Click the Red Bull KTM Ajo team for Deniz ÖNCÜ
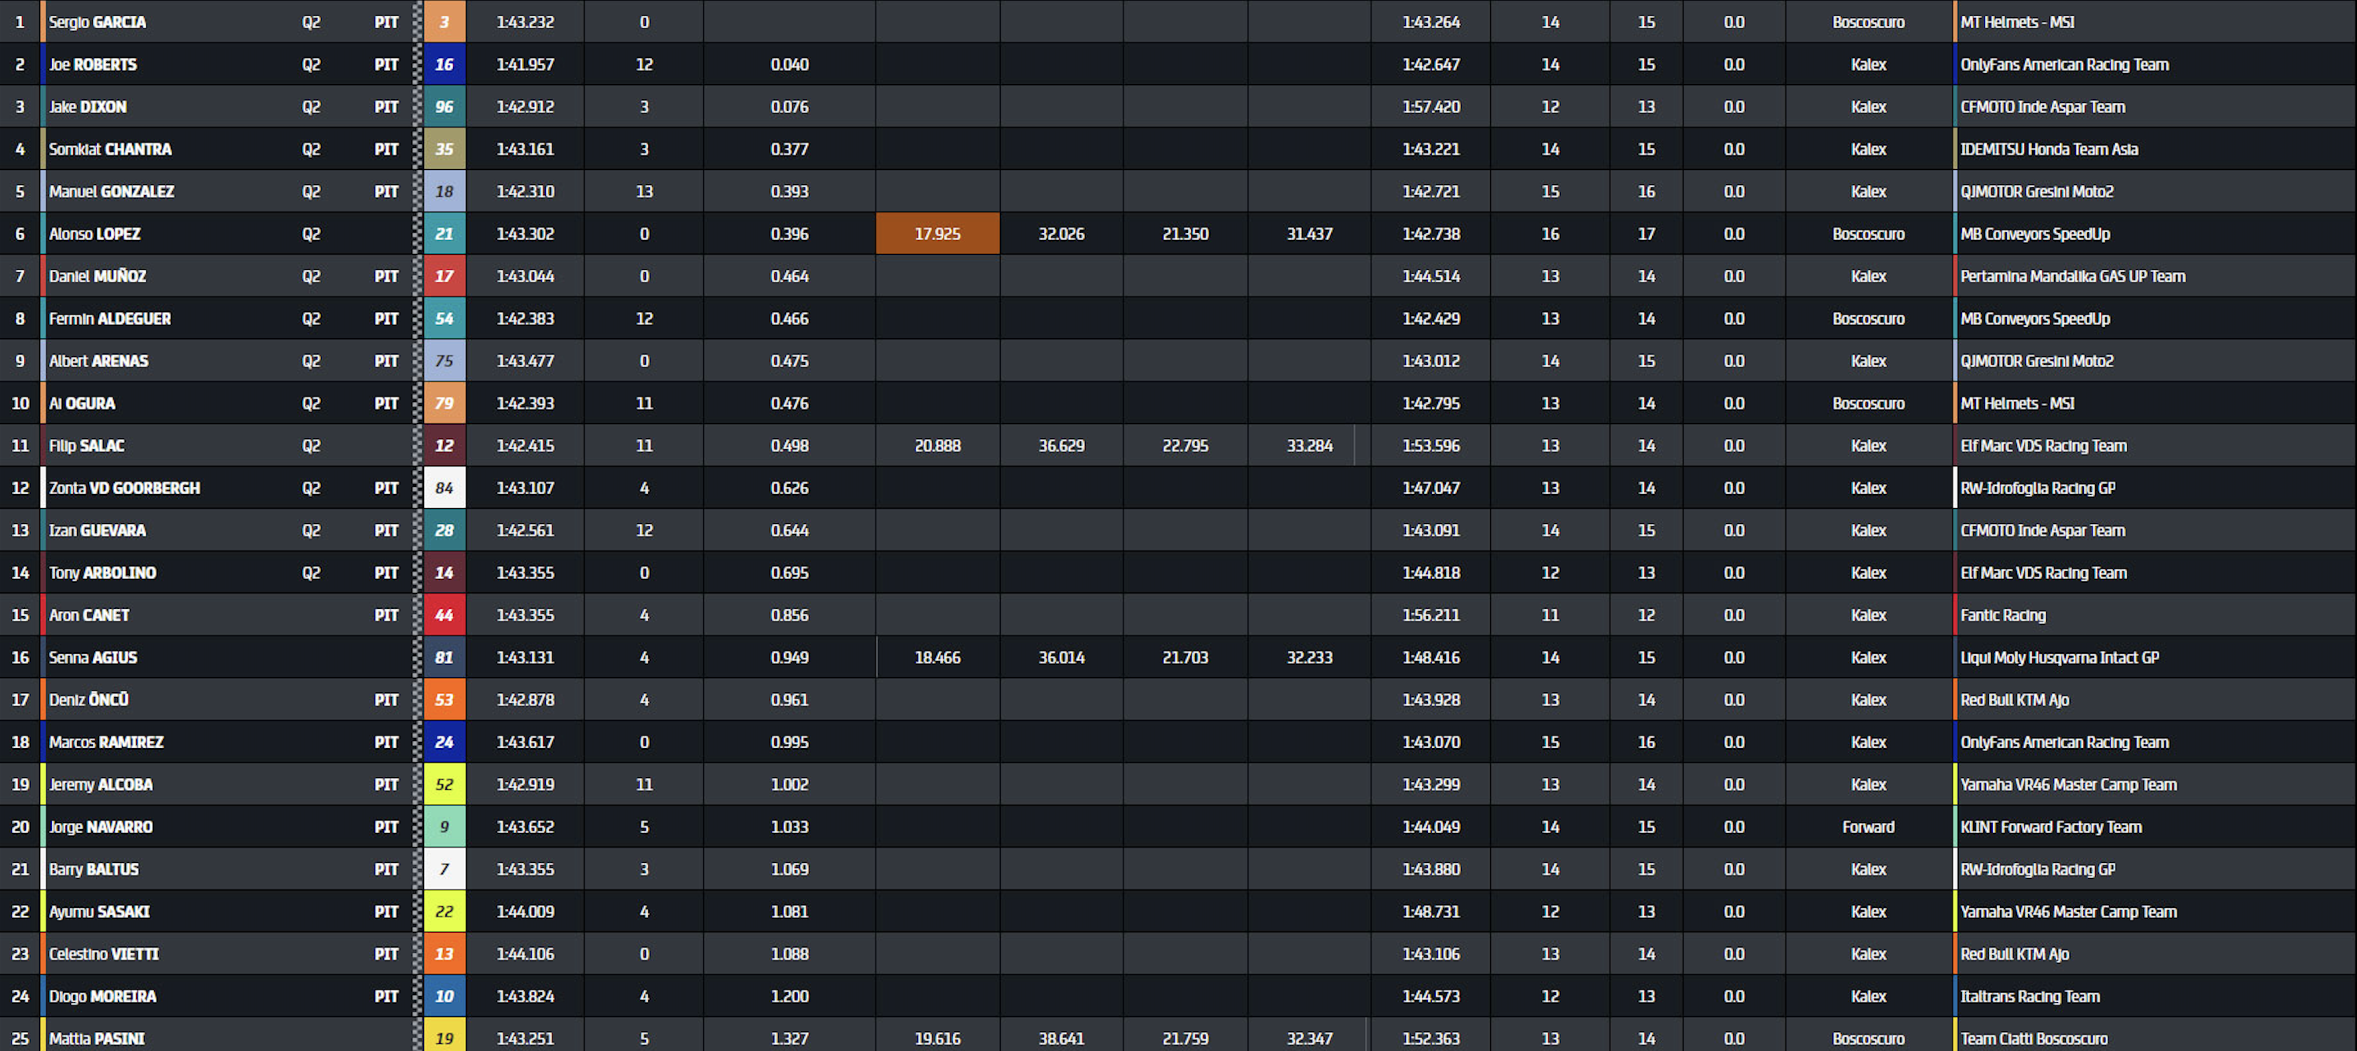2357x1051 pixels. click(x=2014, y=700)
